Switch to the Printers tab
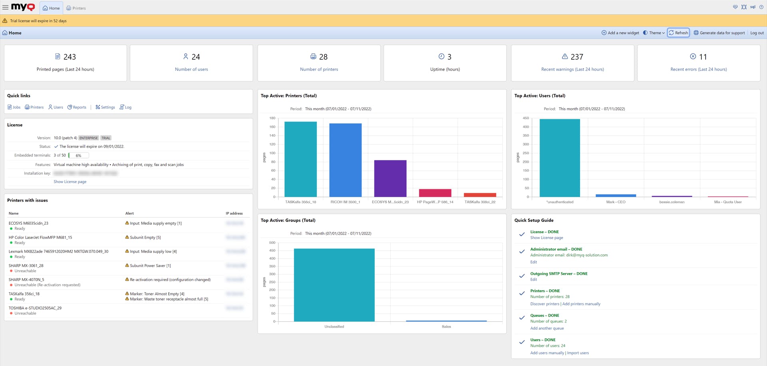Image resolution: width=767 pixels, height=366 pixels. pyautogui.click(x=76, y=8)
